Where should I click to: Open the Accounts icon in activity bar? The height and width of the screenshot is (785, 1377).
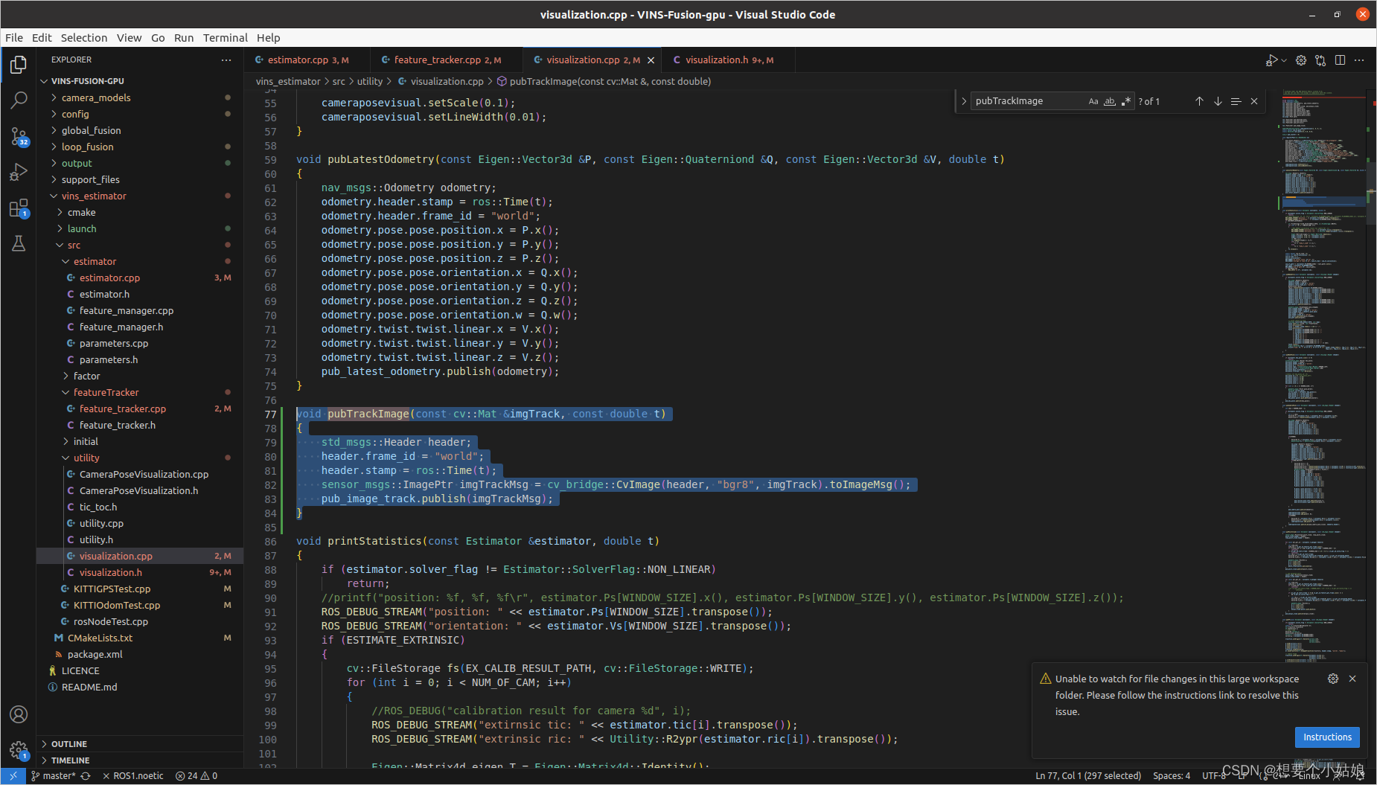(19, 714)
